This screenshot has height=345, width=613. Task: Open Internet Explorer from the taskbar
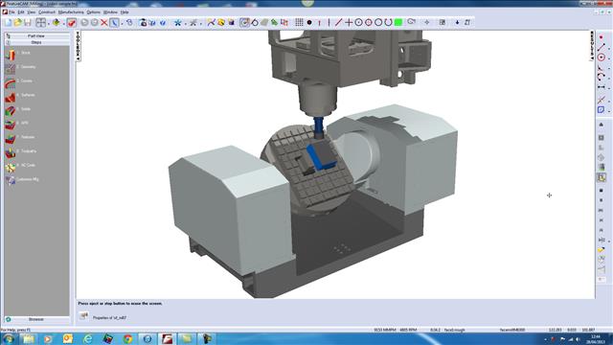click(x=87, y=338)
